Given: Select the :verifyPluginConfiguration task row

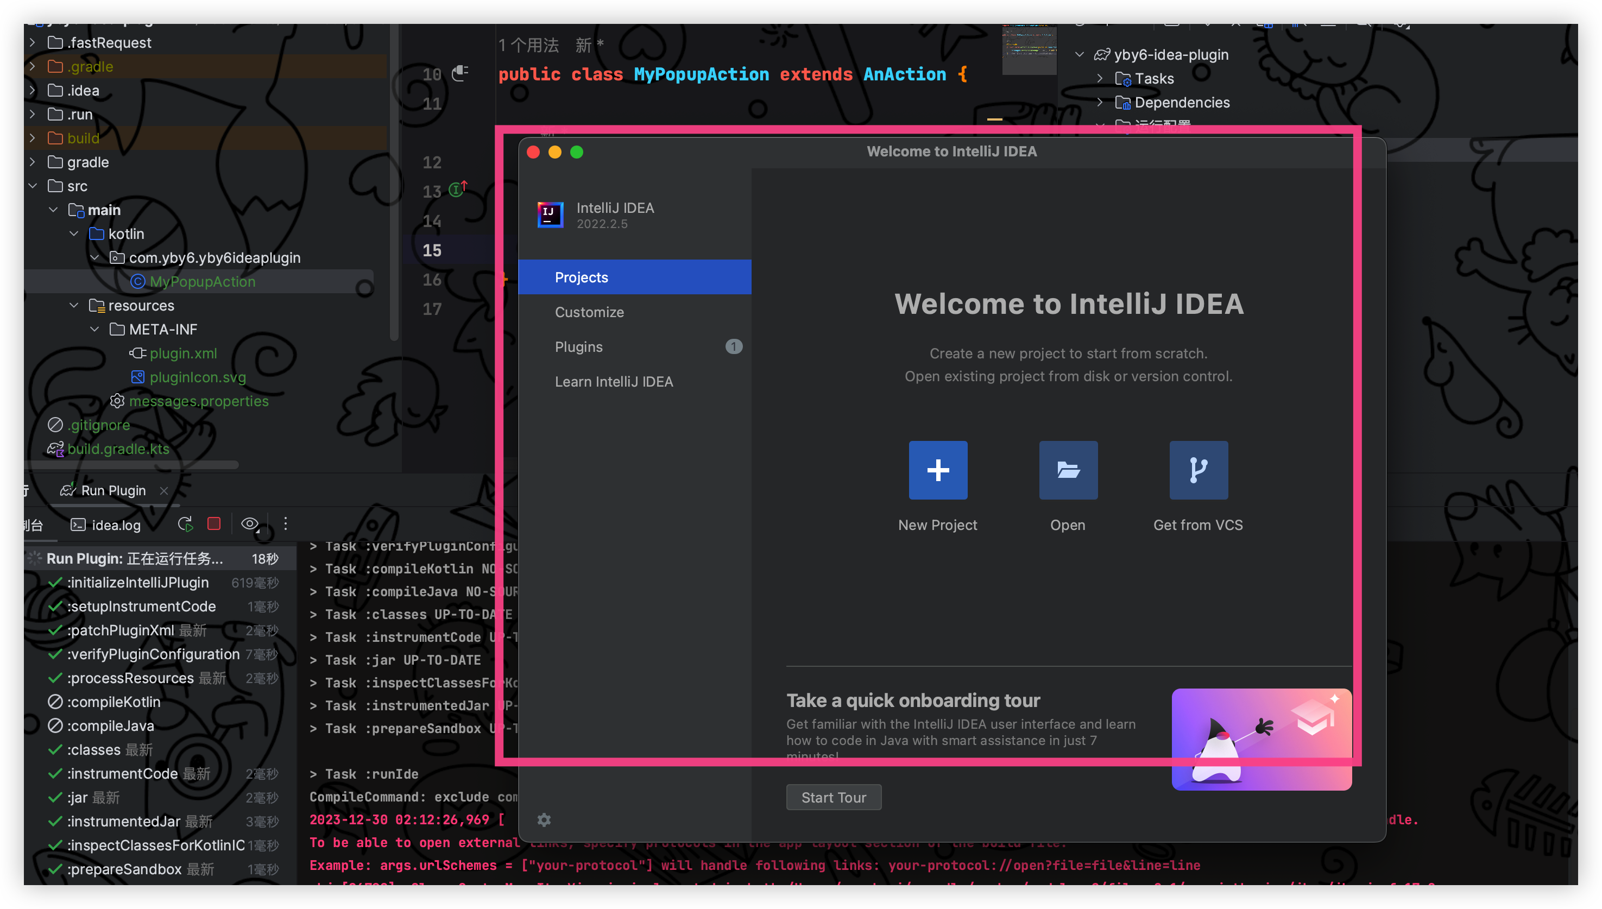Looking at the screenshot, I should (x=161, y=654).
